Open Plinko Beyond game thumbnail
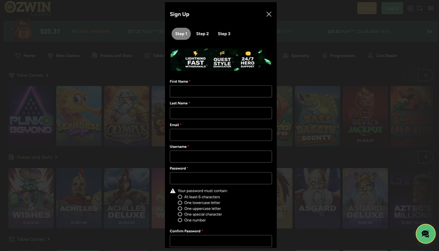Screen dimensions: 439x251 pos(31,116)
